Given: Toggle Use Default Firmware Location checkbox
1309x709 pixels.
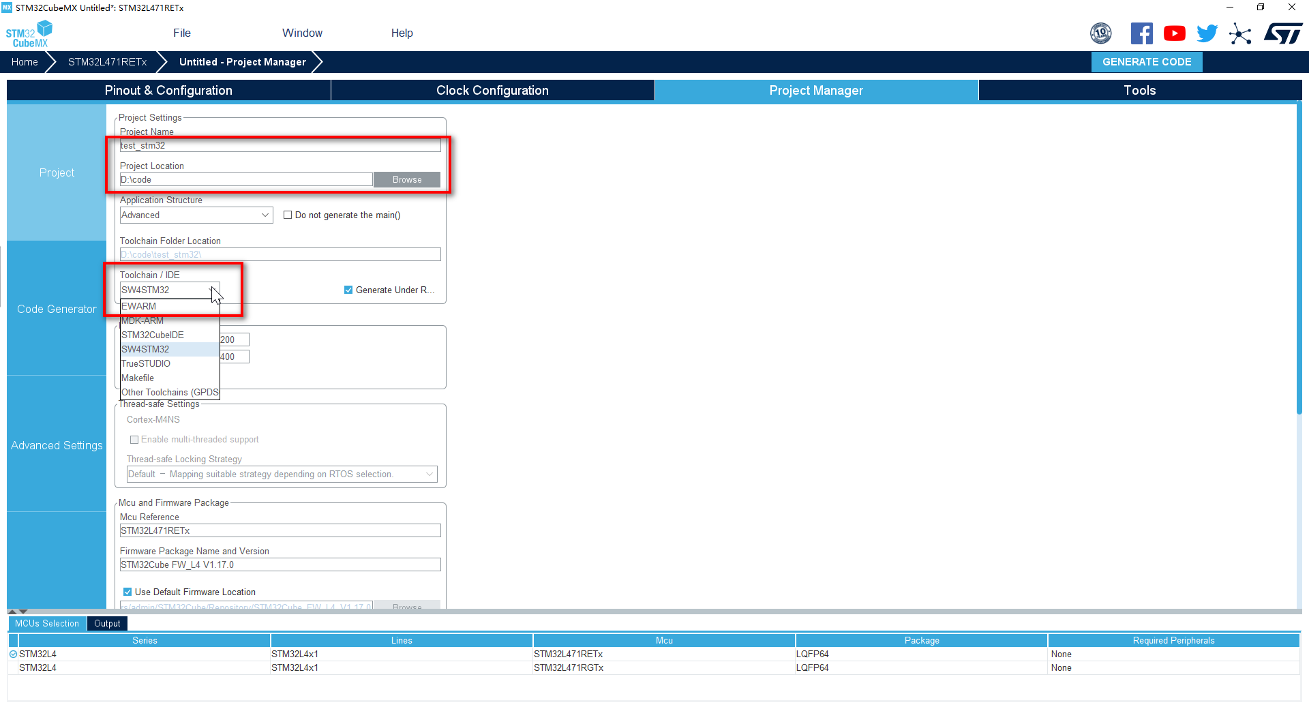Looking at the screenshot, I should click(127, 592).
